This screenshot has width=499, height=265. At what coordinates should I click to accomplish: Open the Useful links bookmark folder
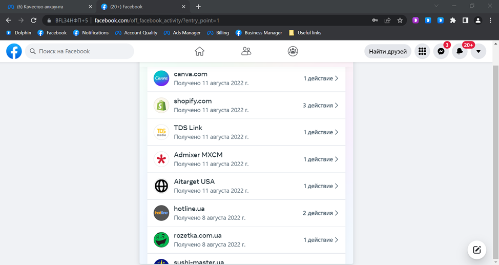click(x=305, y=33)
